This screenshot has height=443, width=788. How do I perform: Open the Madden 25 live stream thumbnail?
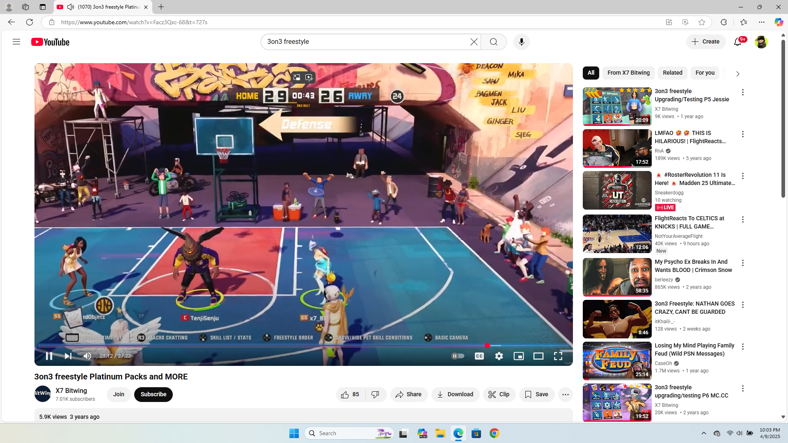click(x=617, y=190)
